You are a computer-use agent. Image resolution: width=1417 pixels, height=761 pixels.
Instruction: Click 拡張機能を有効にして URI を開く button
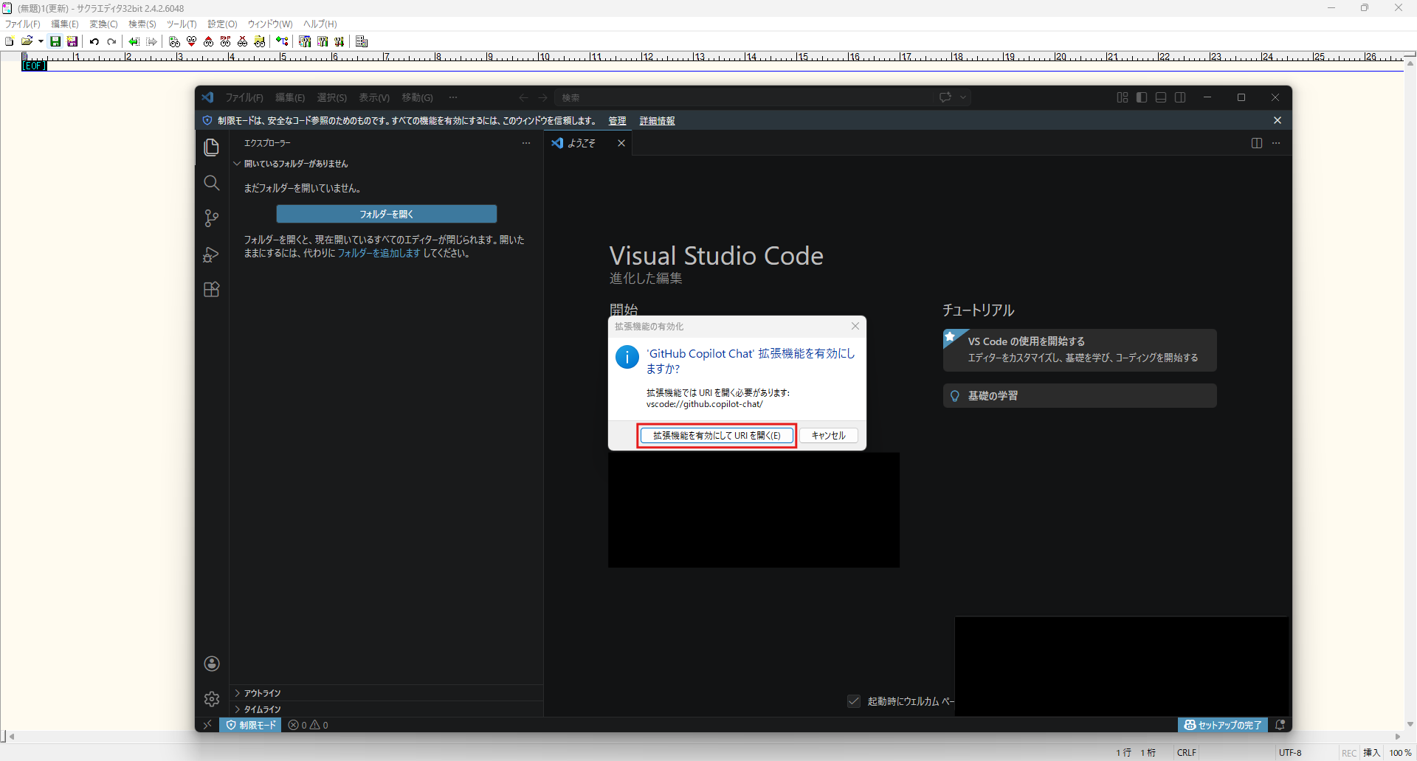click(717, 436)
